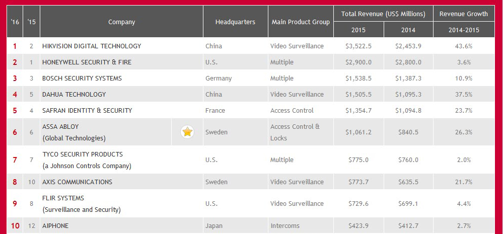Open HONEYWELL SECURITY & FIRE entry

87,62
